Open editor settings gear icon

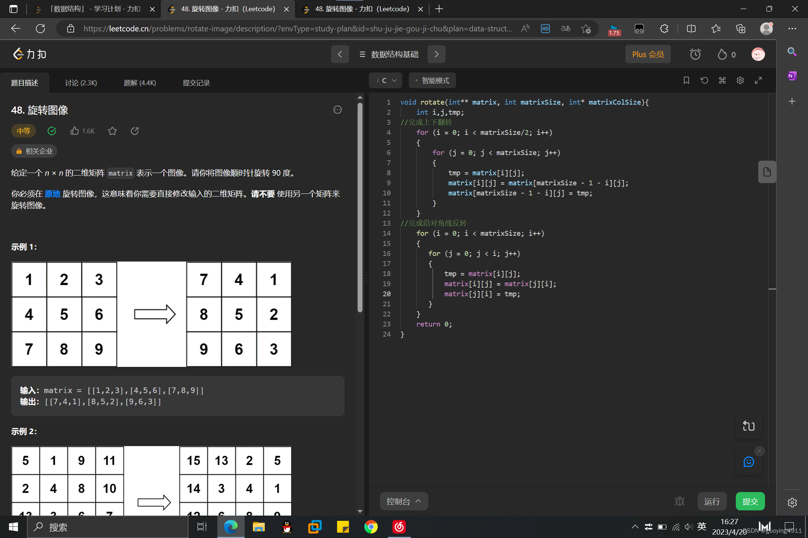pyautogui.click(x=740, y=80)
